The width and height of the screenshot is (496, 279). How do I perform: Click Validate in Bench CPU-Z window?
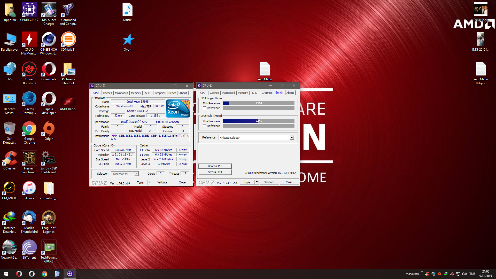tap(269, 182)
